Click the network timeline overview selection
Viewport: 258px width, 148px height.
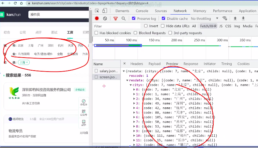[118, 46]
